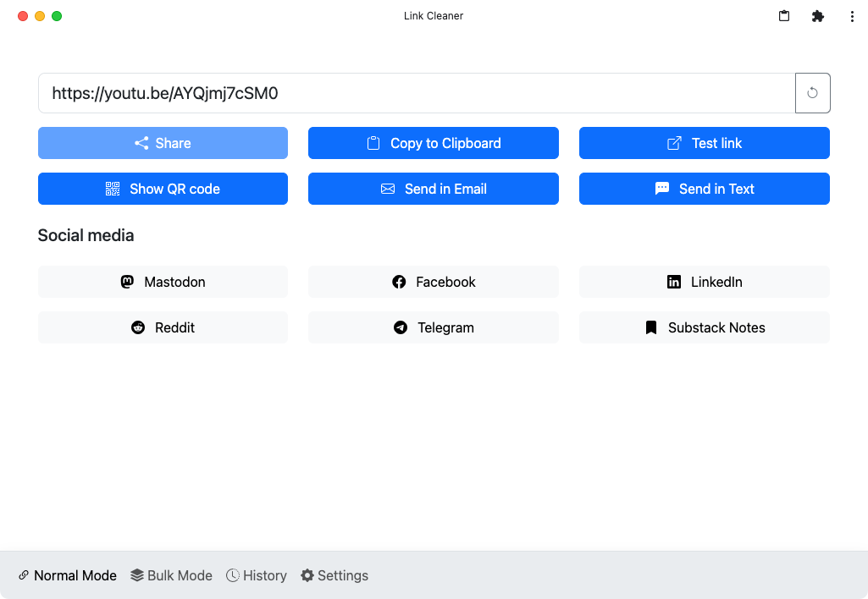Image resolution: width=868 pixels, height=599 pixels.
Task: Show QR code for the link
Action: pos(163,189)
